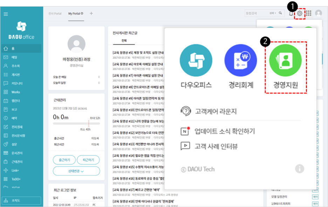The width and height of the screenshot is (328, 207).
Task: Open 고객 사례 인터뷰 link
Action: click(x=209, y=146)
